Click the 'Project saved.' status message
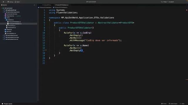This screenshot has width=188, height=105. (8, 104)
